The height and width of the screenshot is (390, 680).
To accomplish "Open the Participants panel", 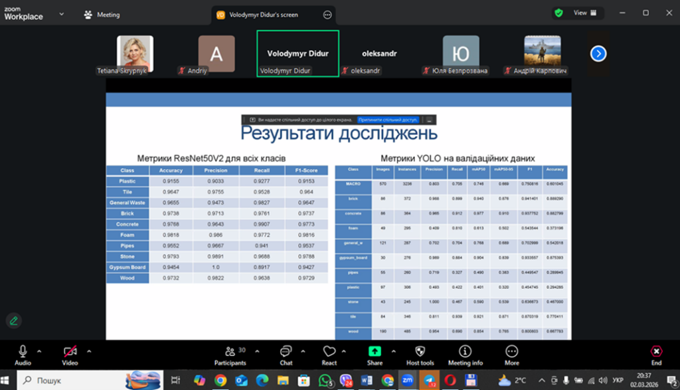I will coord(230,352).
